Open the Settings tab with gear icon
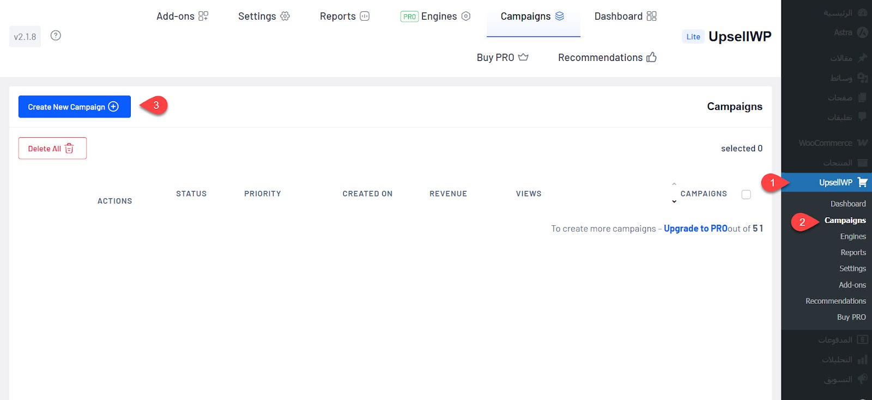 [264, 16]
